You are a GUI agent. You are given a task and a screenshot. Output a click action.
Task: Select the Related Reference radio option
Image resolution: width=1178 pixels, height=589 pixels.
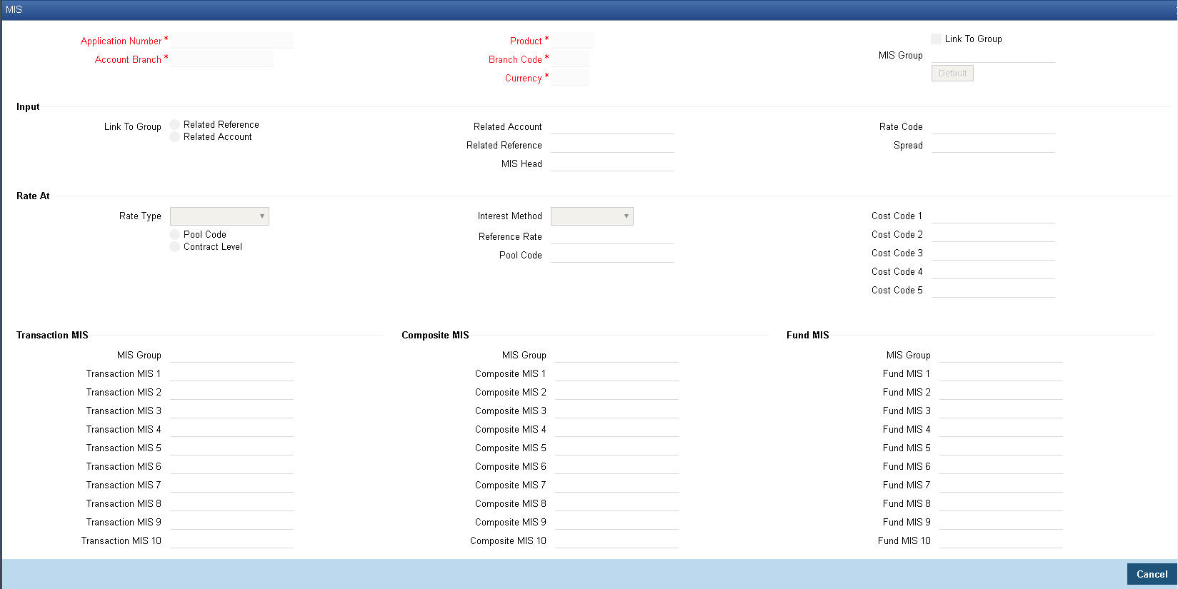point(175,124)
